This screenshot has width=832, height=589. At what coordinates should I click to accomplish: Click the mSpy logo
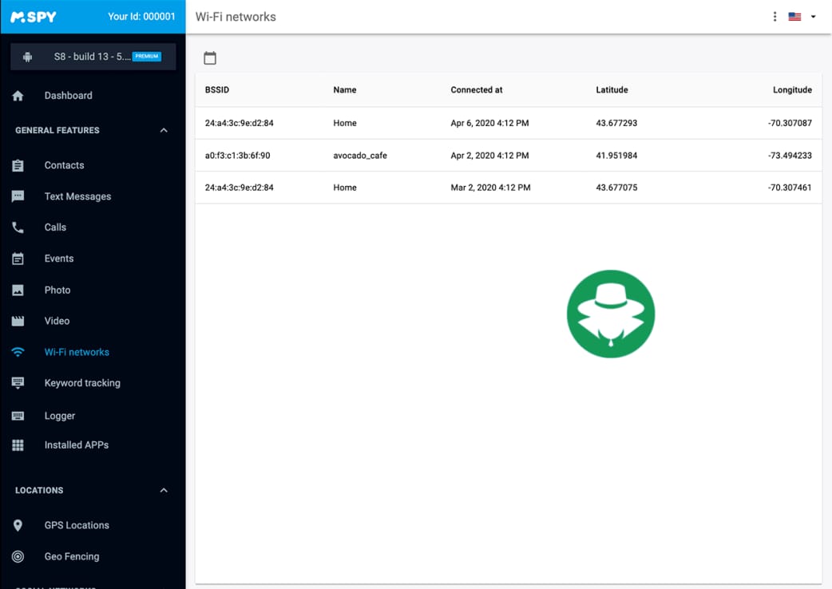34,17
